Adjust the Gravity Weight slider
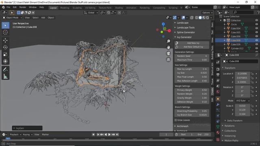260x146 pixels. (192, 98)
